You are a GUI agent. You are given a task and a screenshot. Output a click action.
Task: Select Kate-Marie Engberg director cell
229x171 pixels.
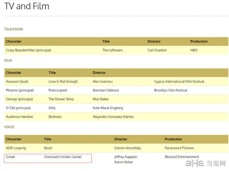click(x=108, y=108)
